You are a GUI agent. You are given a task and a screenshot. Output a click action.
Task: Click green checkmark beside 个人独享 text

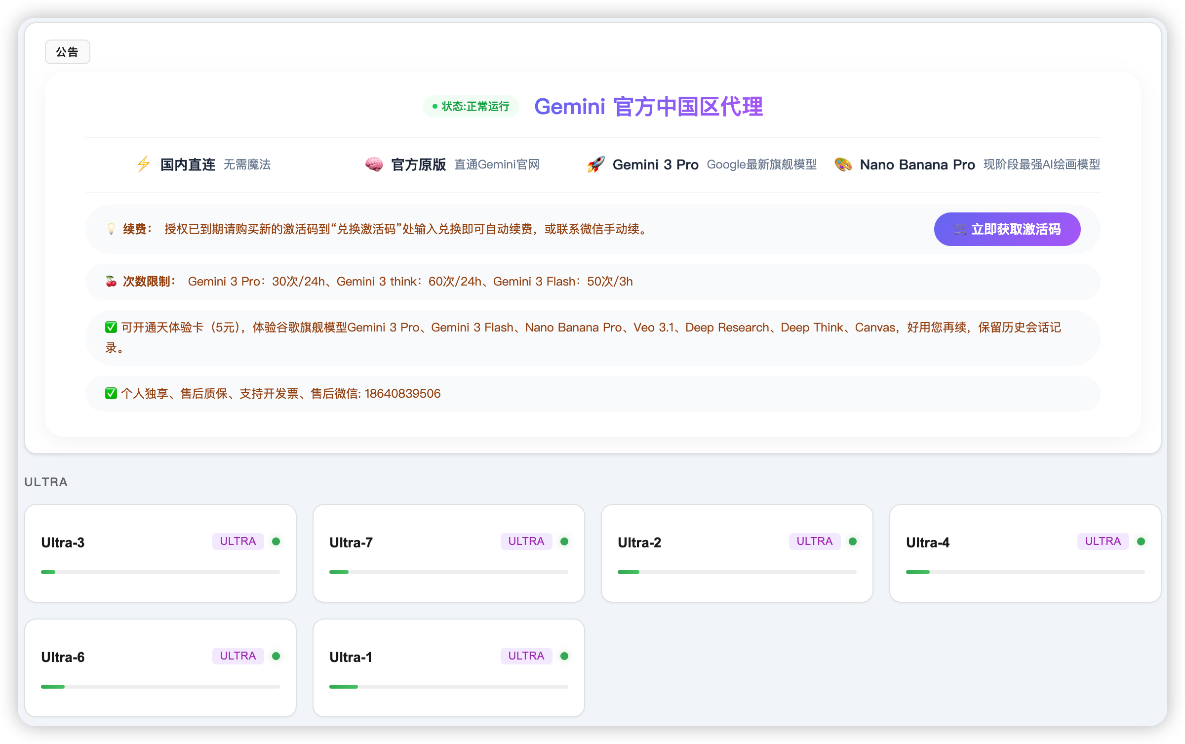tap(111, 393)
